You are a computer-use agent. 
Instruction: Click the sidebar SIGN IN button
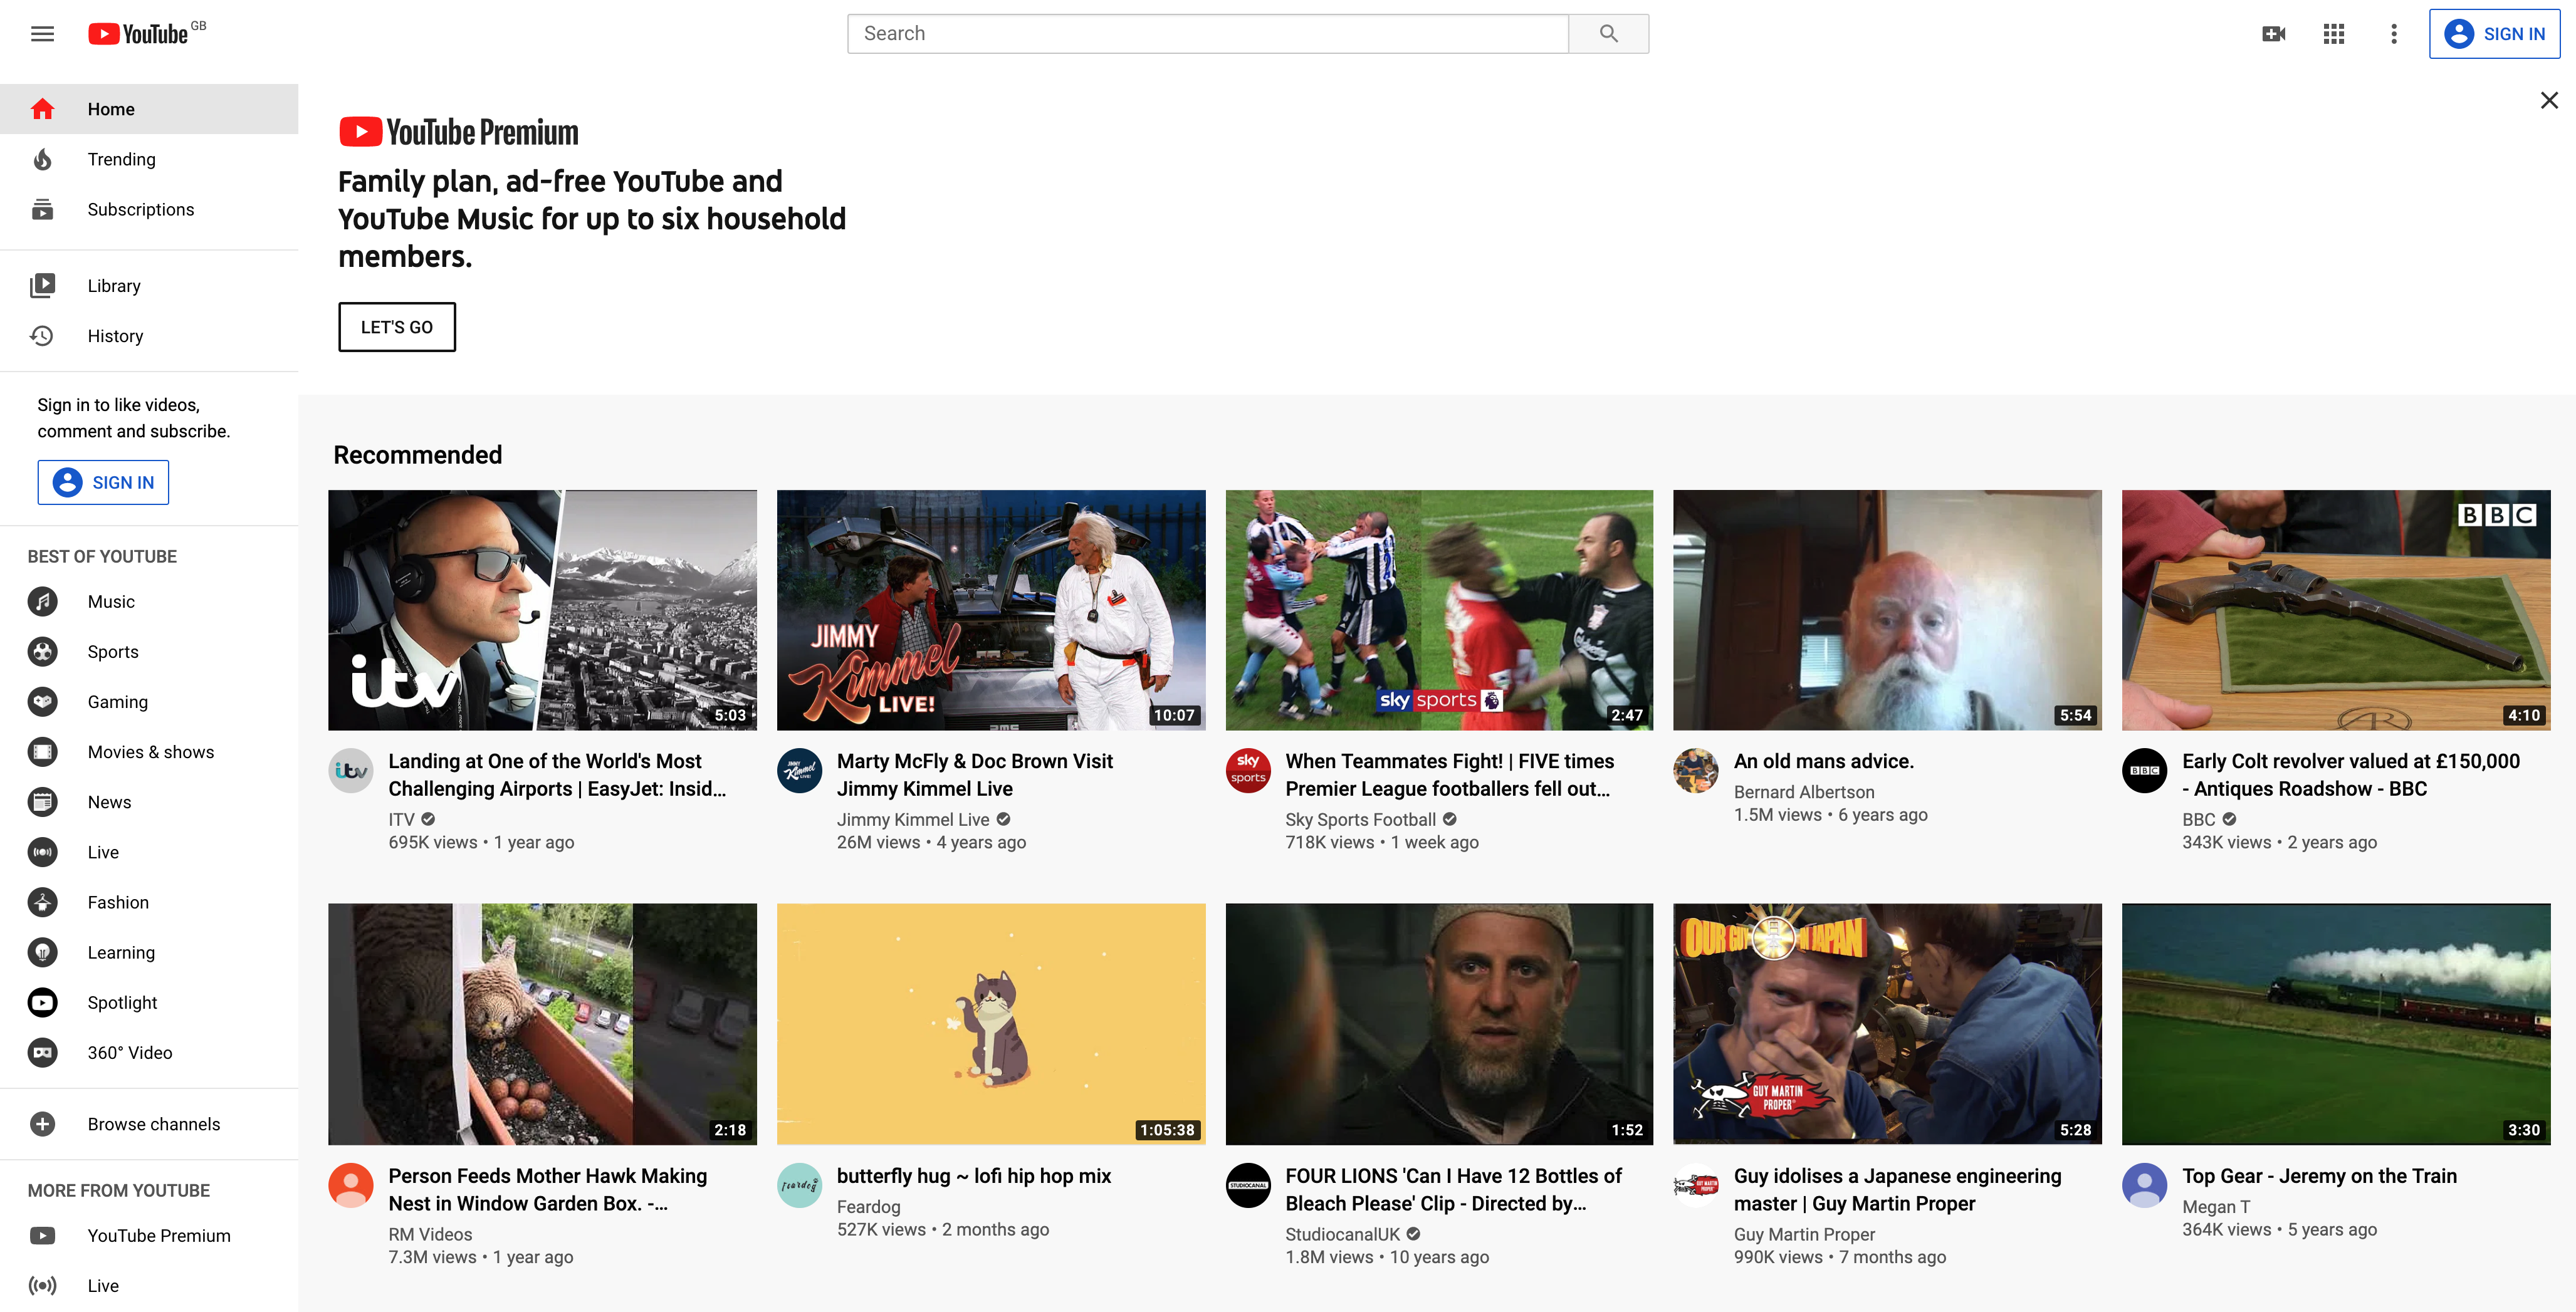(103, 482)
